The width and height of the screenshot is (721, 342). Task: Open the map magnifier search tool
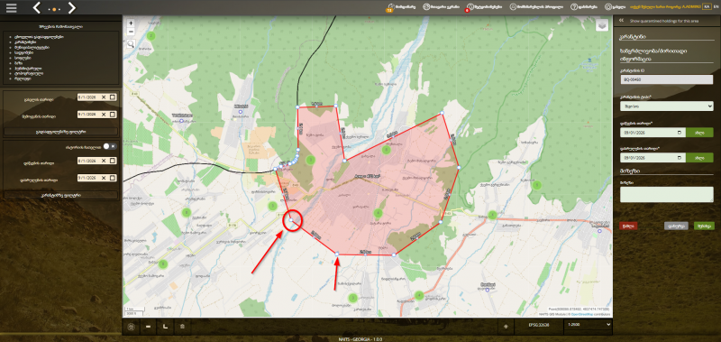tap(131, 43)
